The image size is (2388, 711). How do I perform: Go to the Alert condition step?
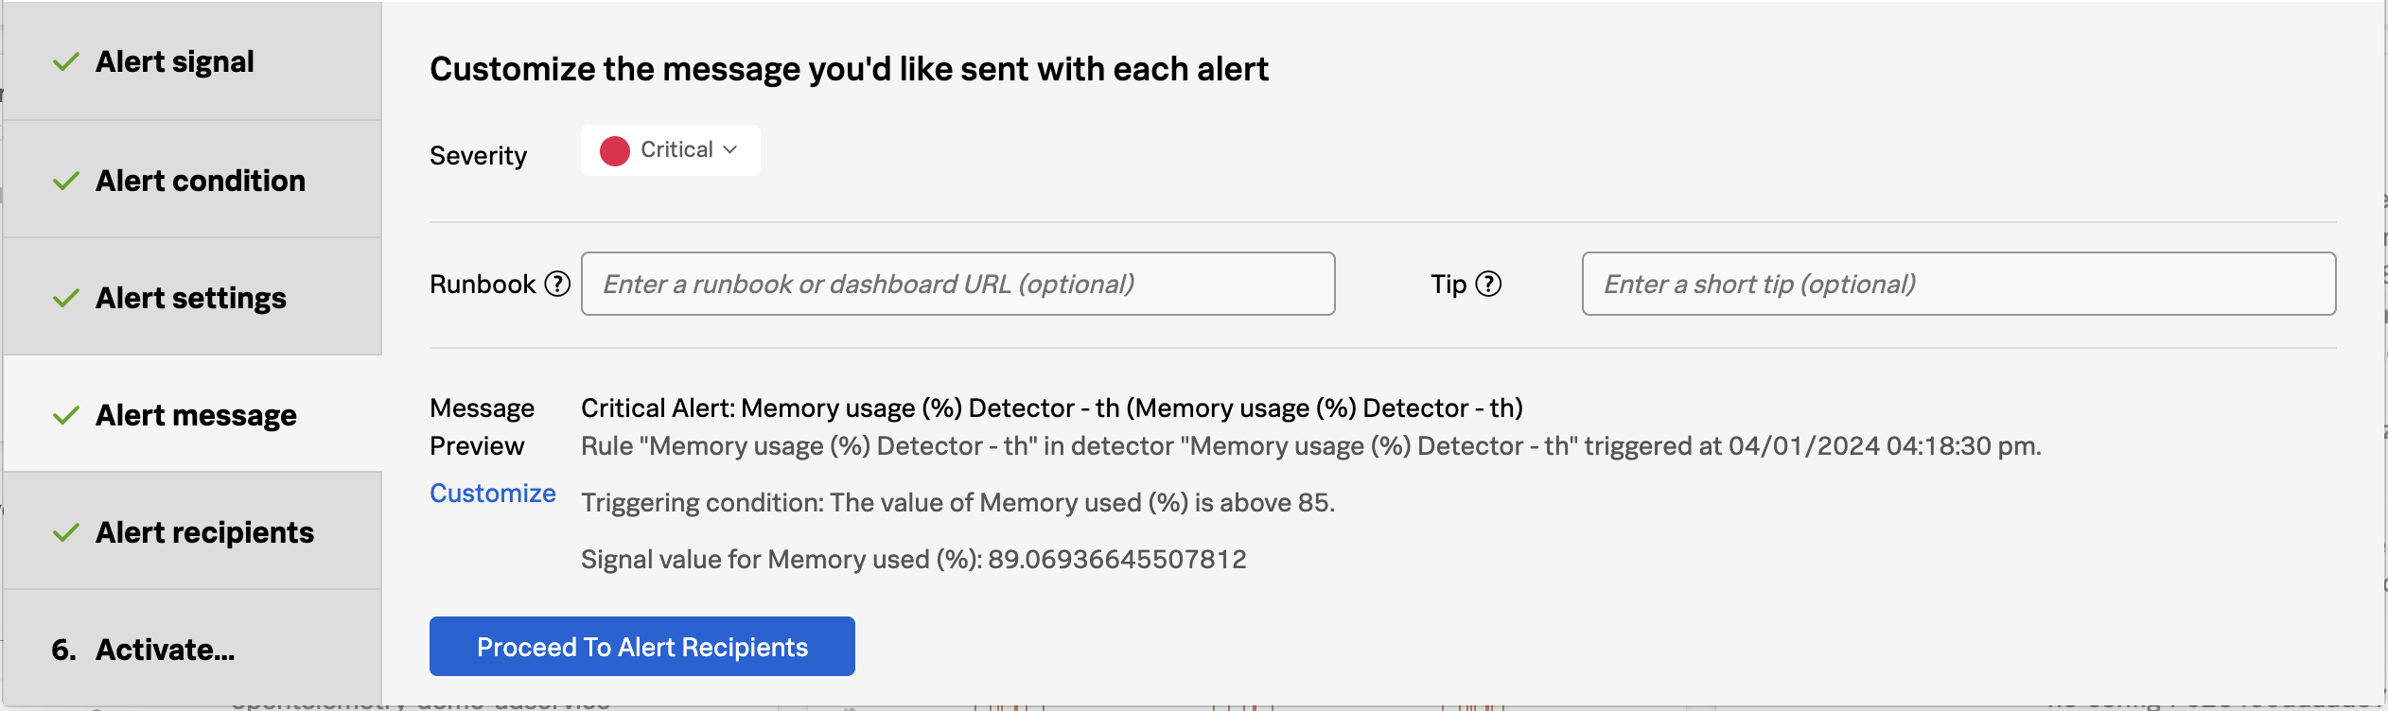tap(201, 181)
